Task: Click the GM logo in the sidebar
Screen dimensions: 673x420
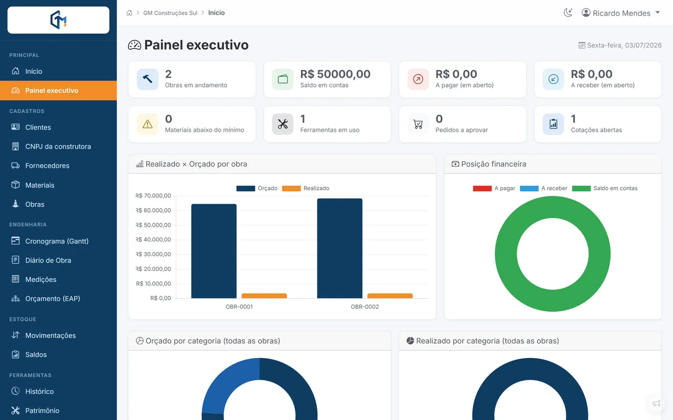Action: coord(58,20)
